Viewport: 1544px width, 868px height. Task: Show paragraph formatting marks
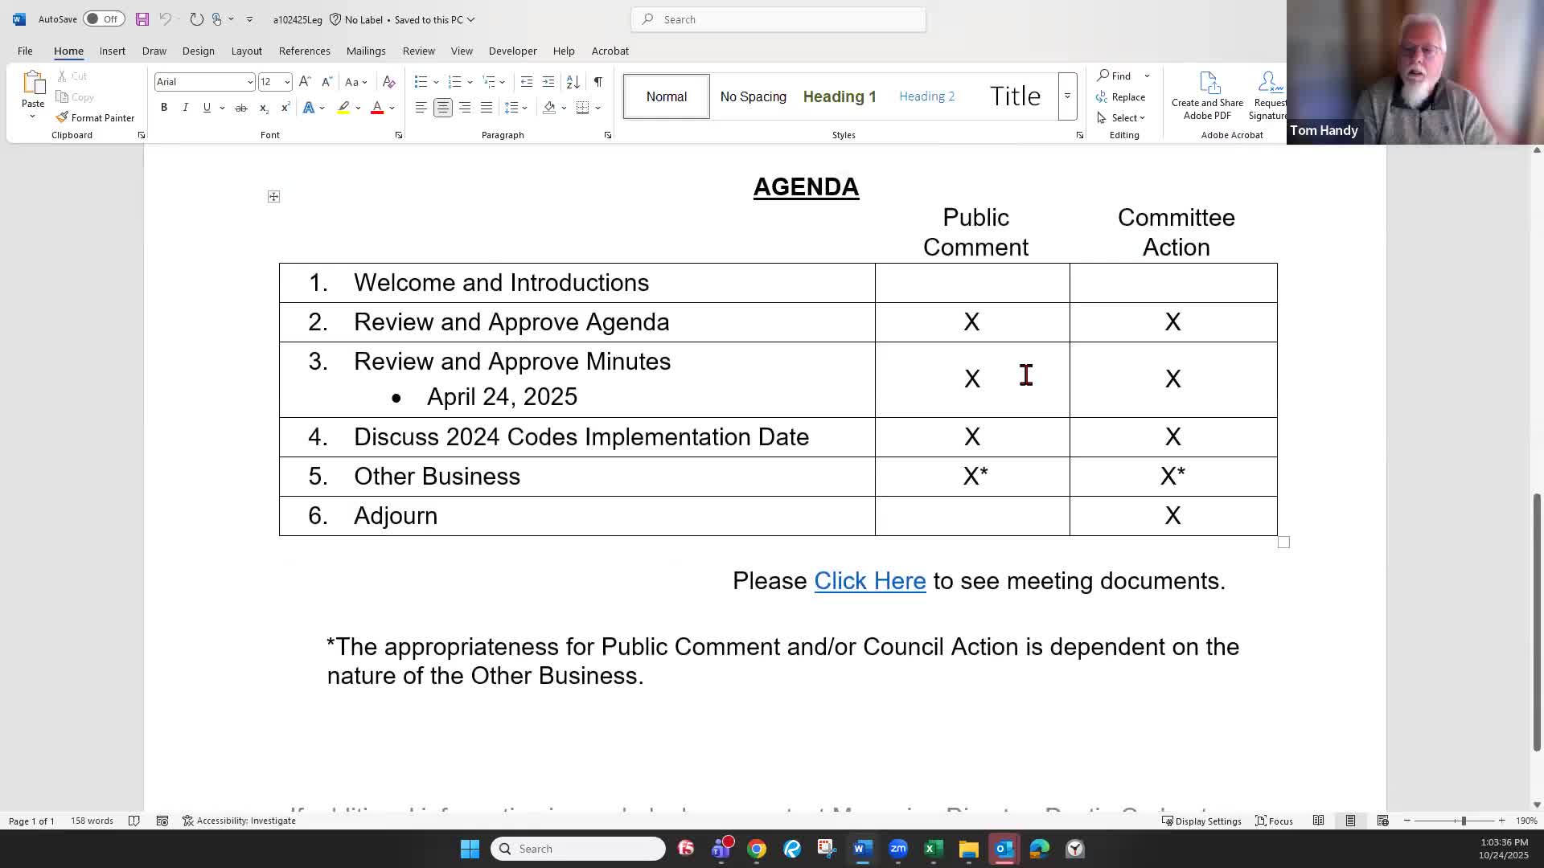pyautogui.click(x=597, y=81)
